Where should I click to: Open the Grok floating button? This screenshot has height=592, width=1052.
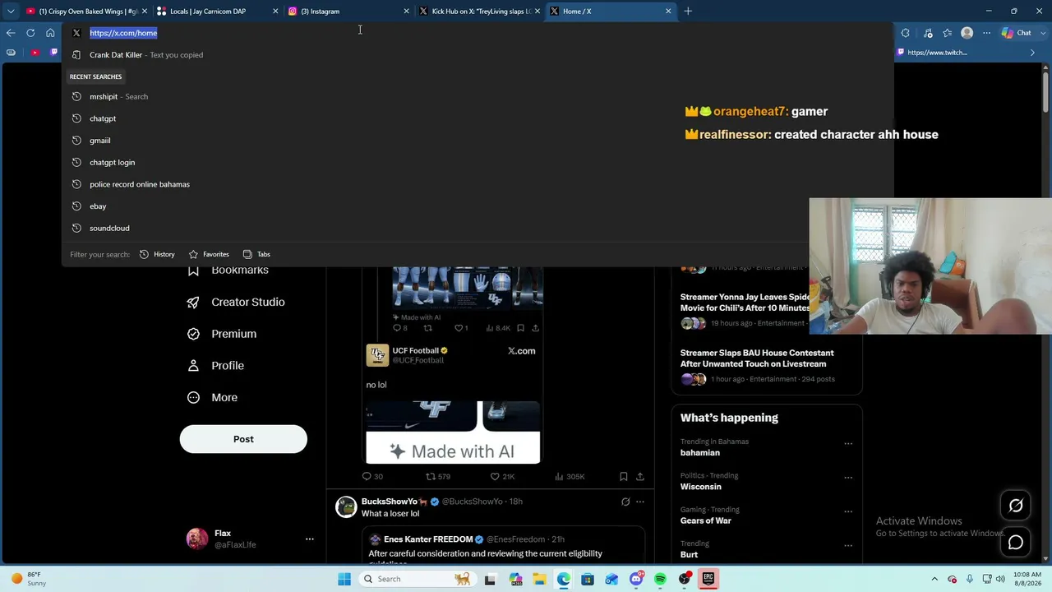pos(1016,506)
